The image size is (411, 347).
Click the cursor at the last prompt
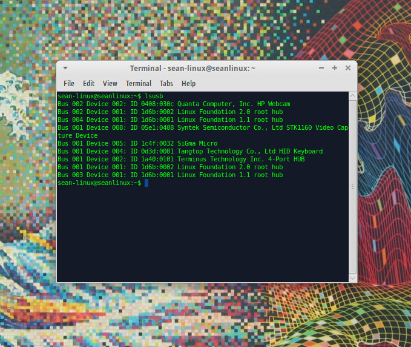(146, 183)
